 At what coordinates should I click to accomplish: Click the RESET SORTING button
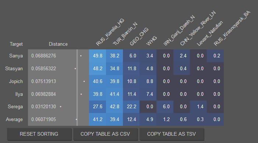pos(39,134)
